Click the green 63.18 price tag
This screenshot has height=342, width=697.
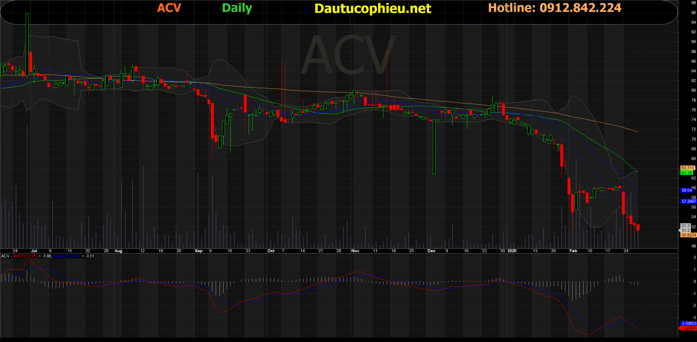click(x=687, y=173)
